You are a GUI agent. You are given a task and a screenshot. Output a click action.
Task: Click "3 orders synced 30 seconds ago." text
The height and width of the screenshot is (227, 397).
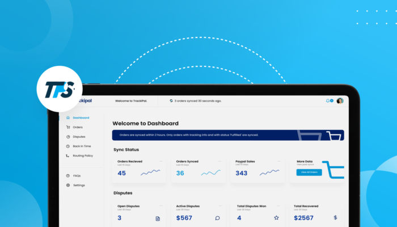click(198, 101)
